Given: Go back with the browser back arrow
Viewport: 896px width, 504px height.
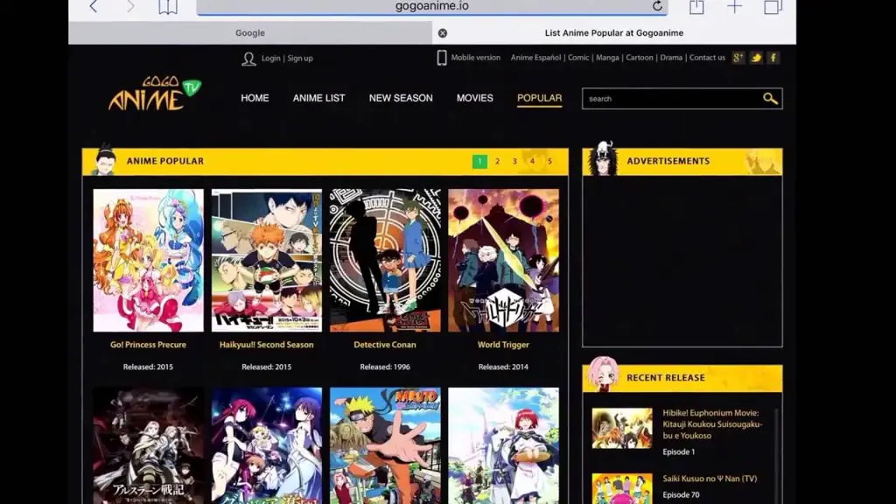Looking at the screenshot, I should 94,6.
